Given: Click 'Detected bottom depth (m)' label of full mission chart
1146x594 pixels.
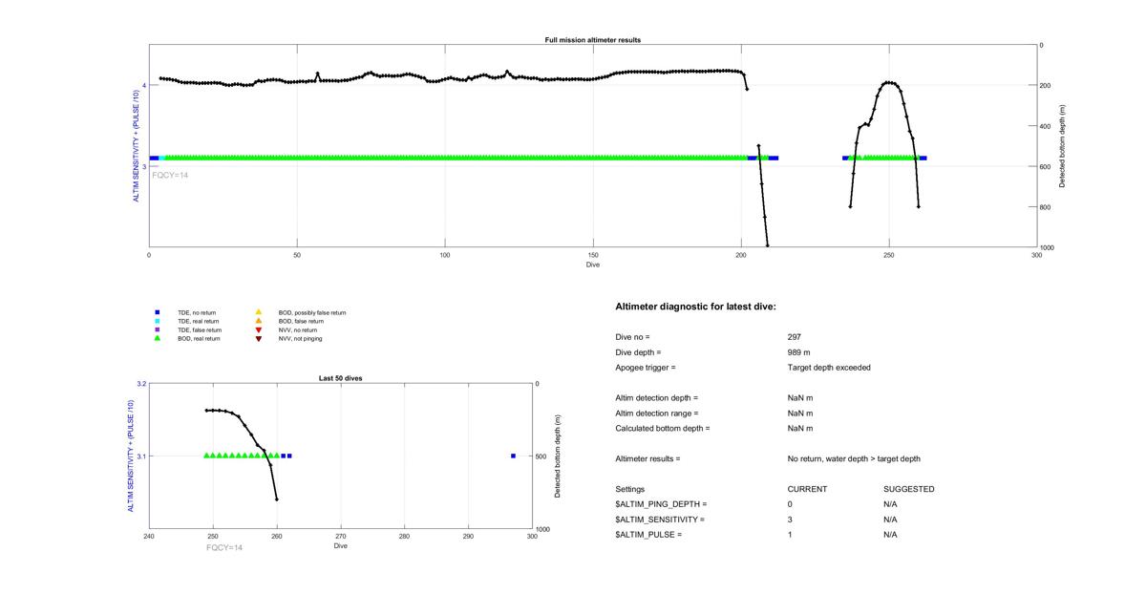Looking at the screenshot, I should tap(1062, 146).
